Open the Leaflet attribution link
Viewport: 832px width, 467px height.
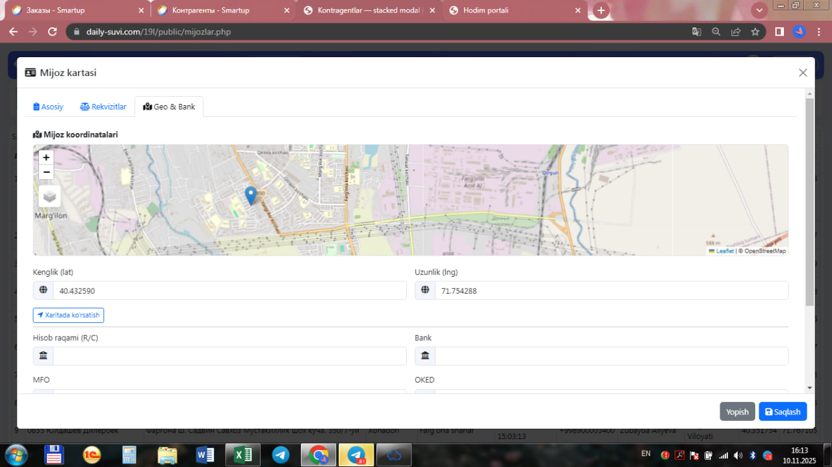724,251
